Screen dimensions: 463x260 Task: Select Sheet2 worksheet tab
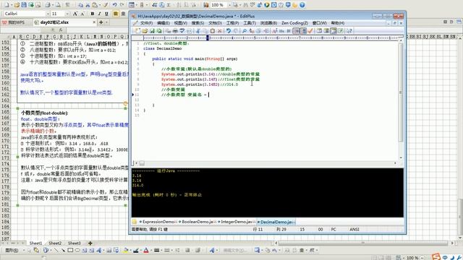pos(55,243)
